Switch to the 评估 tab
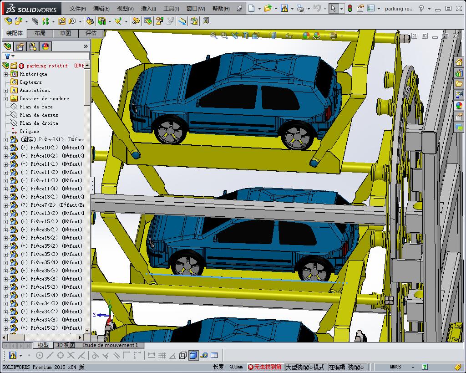Image resolution: width=466 pixels, height=373 pixels. pos(91,33)
